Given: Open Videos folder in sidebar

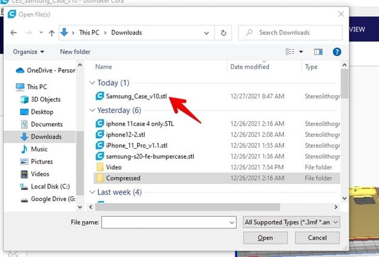Looking at the screenshot, I should tap(35, 174).
